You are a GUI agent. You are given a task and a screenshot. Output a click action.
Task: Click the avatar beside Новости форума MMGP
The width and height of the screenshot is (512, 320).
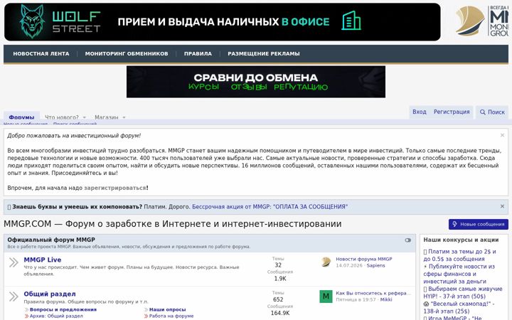point(326,262)
